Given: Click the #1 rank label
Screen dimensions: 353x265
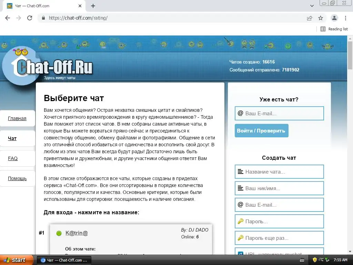Looking at the screenshot, I should (x=42, y=233).
